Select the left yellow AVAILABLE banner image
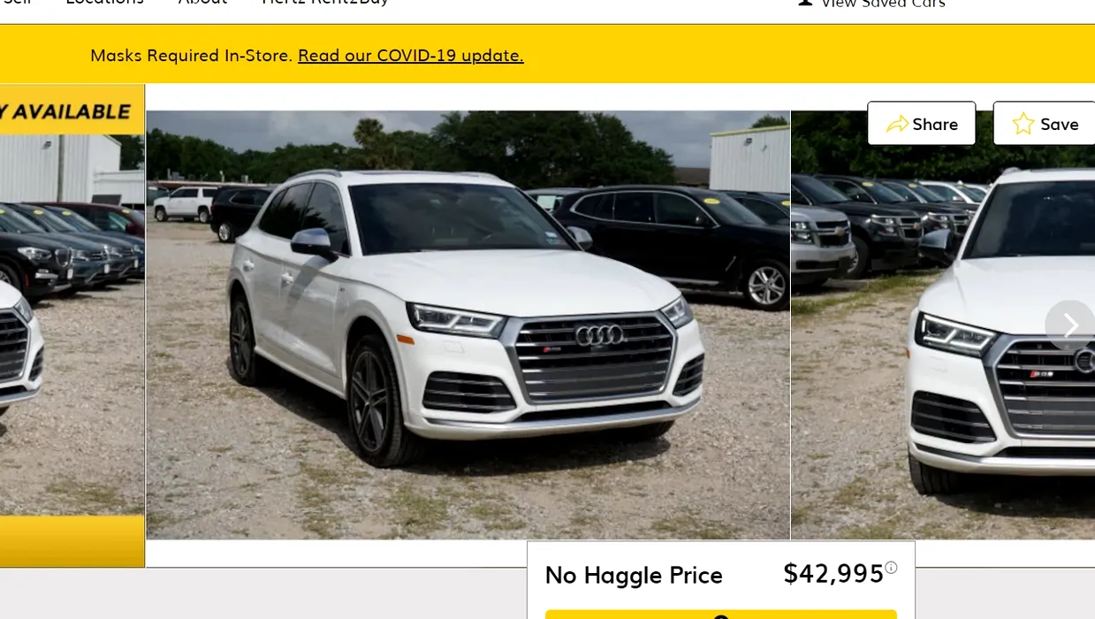The width and height of the screenshot is (1095, 619). click(x=72, y=325)
